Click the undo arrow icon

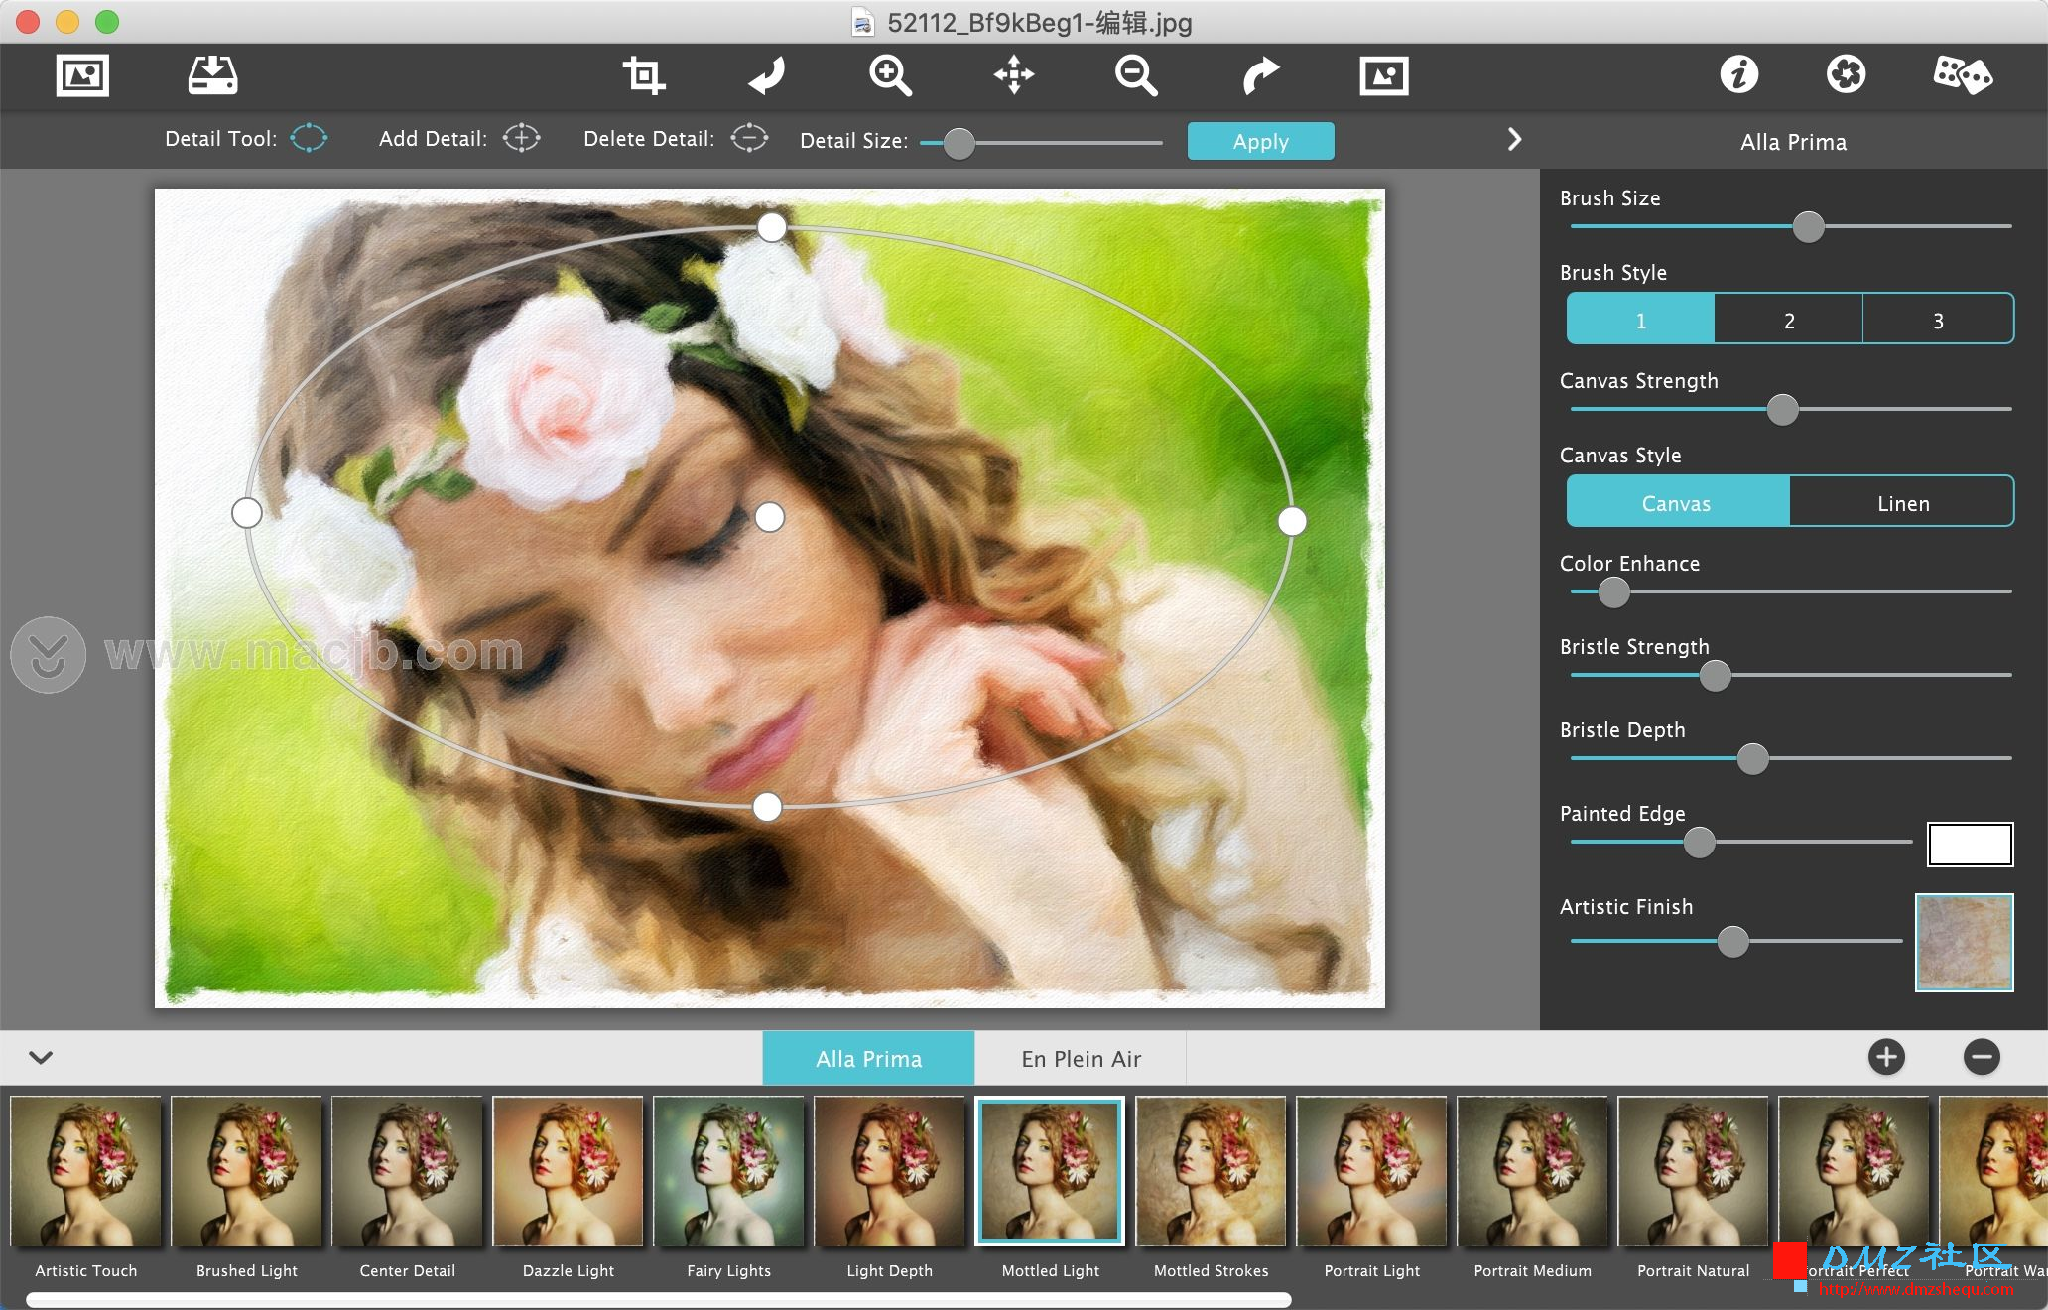tap(766, 75)
